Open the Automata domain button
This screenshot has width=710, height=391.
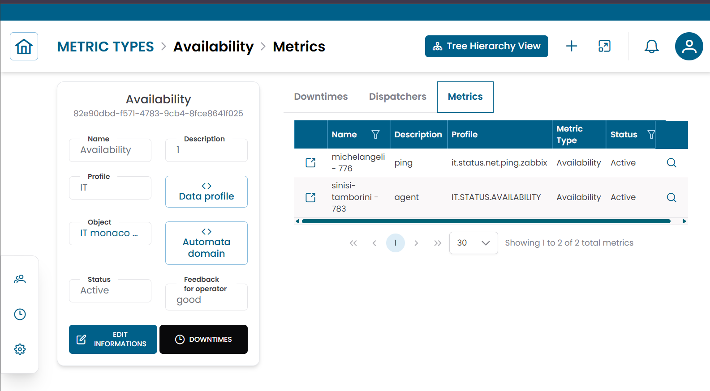[207, 243]
